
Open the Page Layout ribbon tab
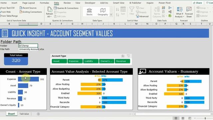29,3
